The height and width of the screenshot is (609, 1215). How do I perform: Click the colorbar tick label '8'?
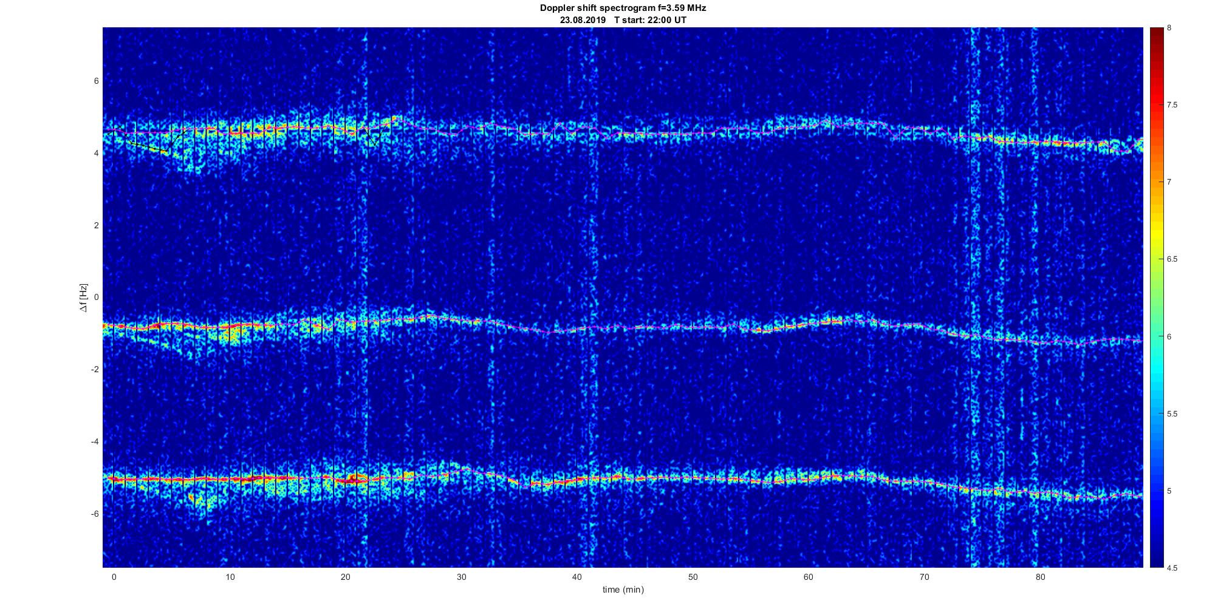coord(1169,28)
